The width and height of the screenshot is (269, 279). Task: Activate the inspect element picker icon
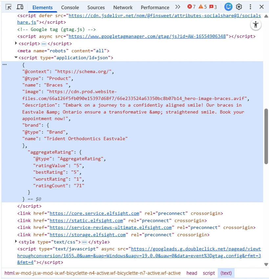[x=8, y=7]
